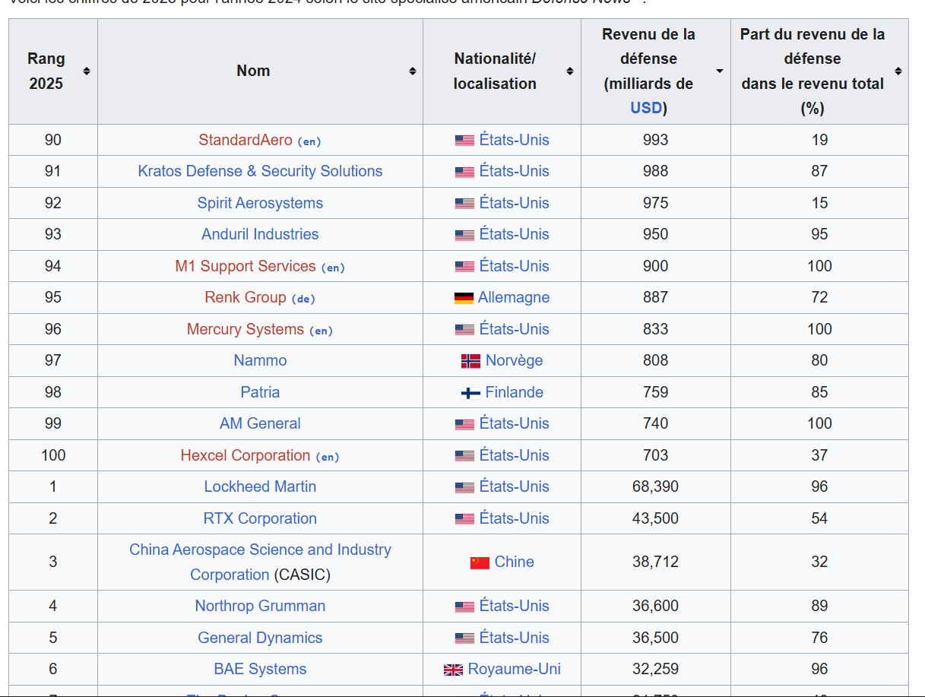Open M1 Support Services red link

[246, 266]
